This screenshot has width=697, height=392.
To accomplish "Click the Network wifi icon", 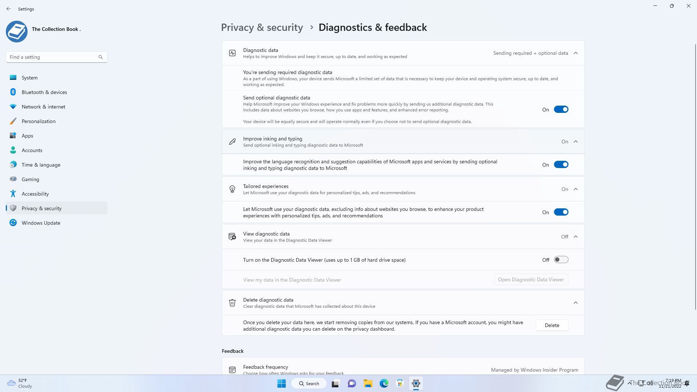I will coord(13,106).
